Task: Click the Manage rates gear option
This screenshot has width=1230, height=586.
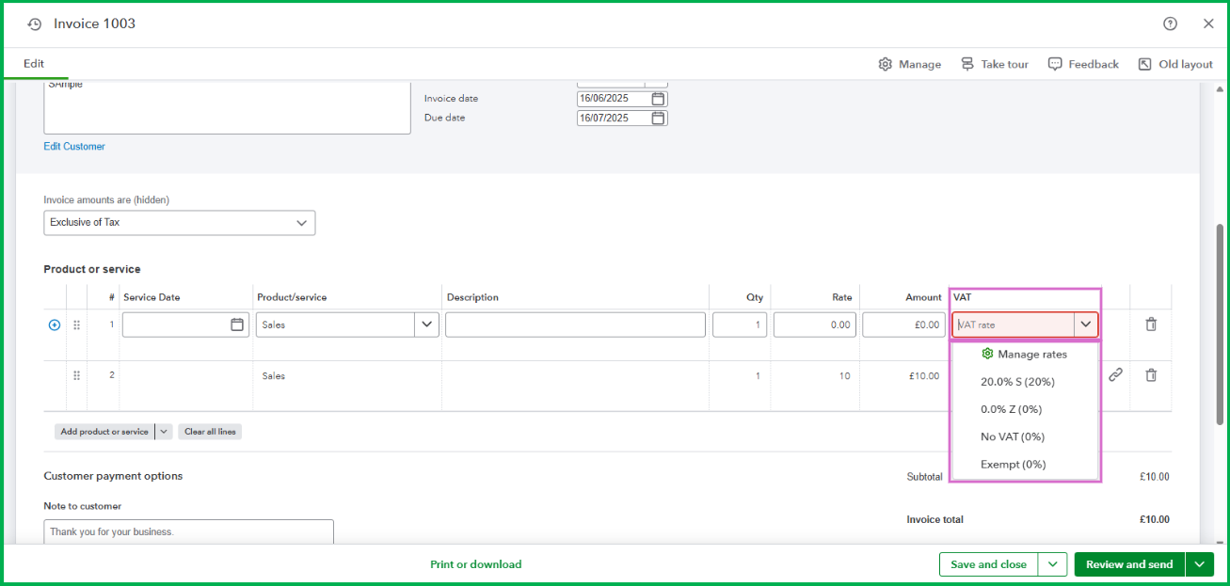Action: 1023,355
